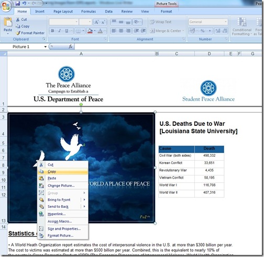Toggle Underline formatting
The height and width of the screenshot is (257, 264).
click(67, 31)
